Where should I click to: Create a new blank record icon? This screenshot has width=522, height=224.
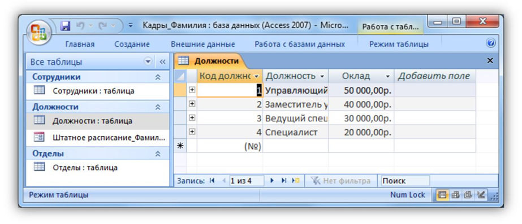[296, 181]
